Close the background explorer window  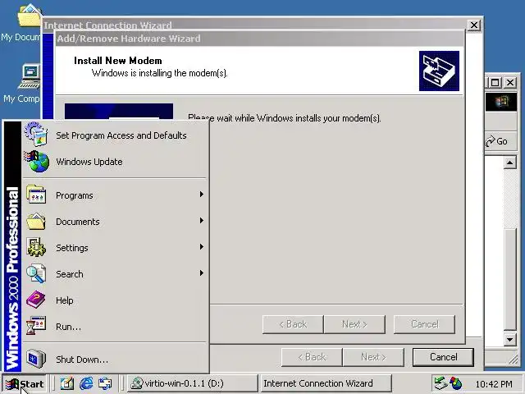[x=510, y=82]
